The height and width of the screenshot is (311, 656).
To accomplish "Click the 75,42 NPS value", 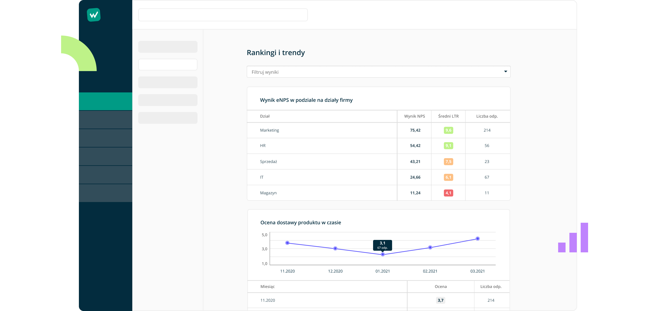I will coord(415,130).
